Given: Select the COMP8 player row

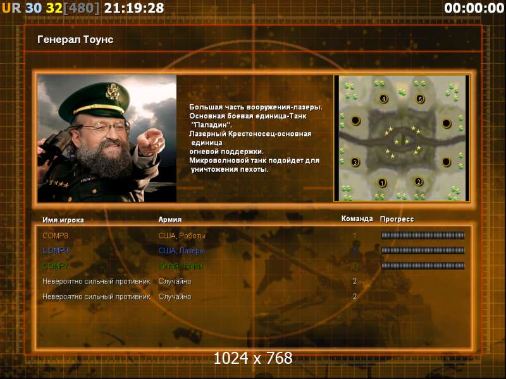Looking at the screenshot, I should pos(254,236).
